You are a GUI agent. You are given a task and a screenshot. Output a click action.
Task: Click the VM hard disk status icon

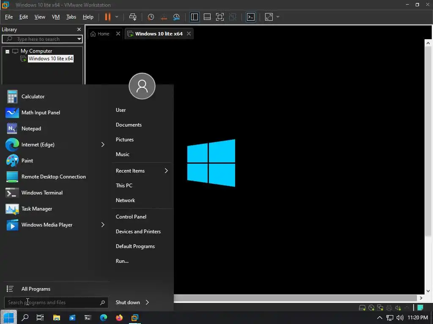pos(362,308)
